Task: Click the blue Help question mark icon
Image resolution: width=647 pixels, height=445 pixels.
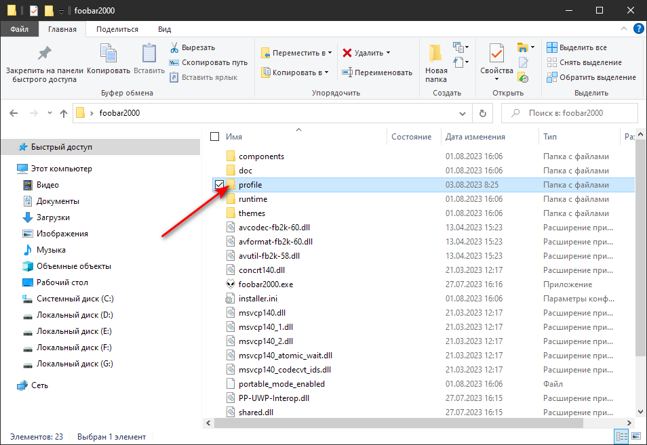Action: (x=638, y=28)
